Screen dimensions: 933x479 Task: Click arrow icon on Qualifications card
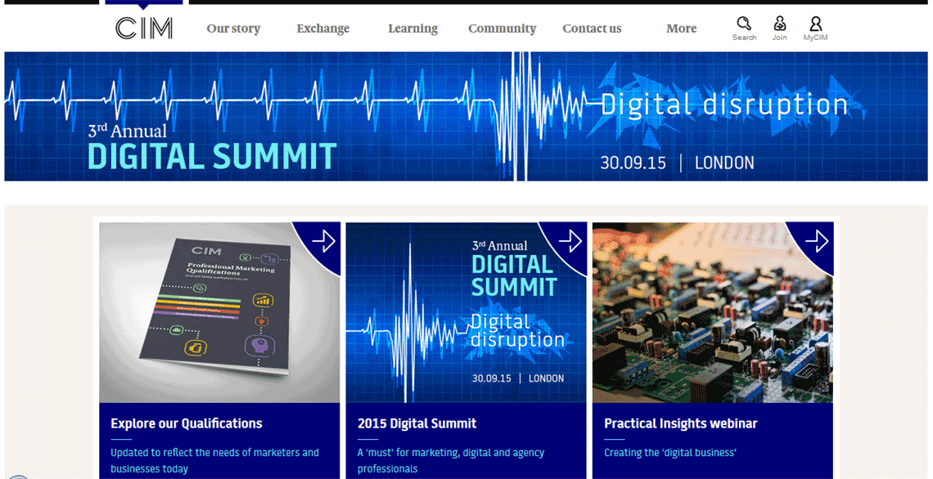coord(323,241)
